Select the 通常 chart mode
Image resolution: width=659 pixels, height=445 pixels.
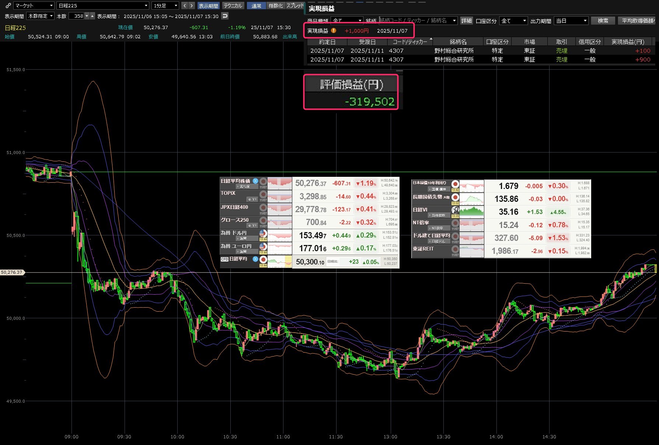(x=256, y=6)
